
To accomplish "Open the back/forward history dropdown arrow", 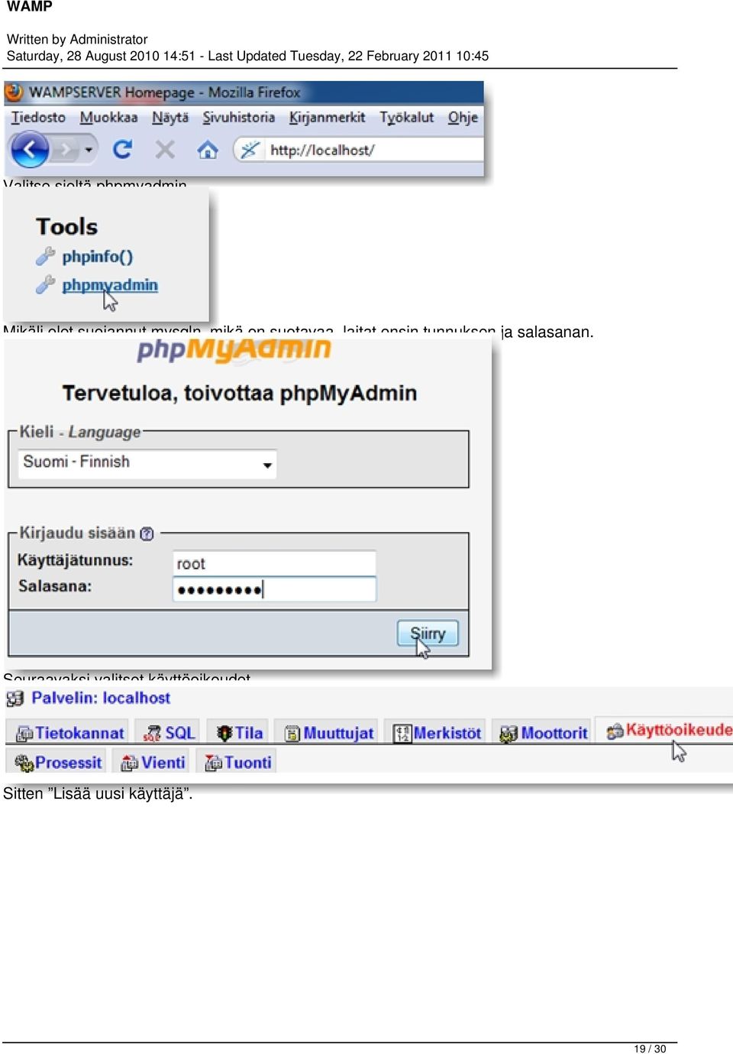I will tap(89, 149).
